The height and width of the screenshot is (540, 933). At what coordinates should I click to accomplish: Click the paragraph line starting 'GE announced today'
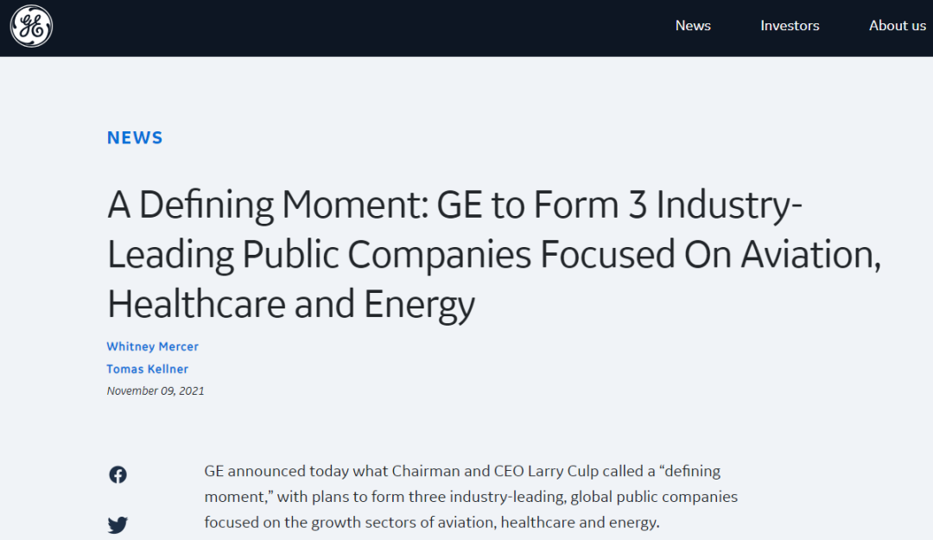pyautogui.click(x=462, y=471)
